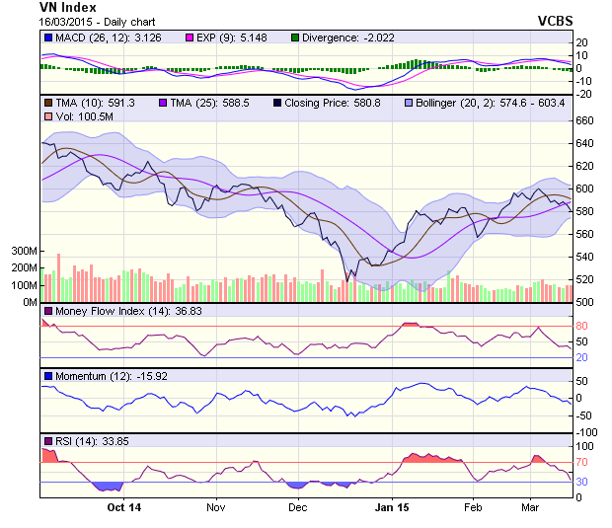Viewport: 612px width, 528px height.
Task: Click the pink Vol legend swatch
Action: tap(48, 117)
